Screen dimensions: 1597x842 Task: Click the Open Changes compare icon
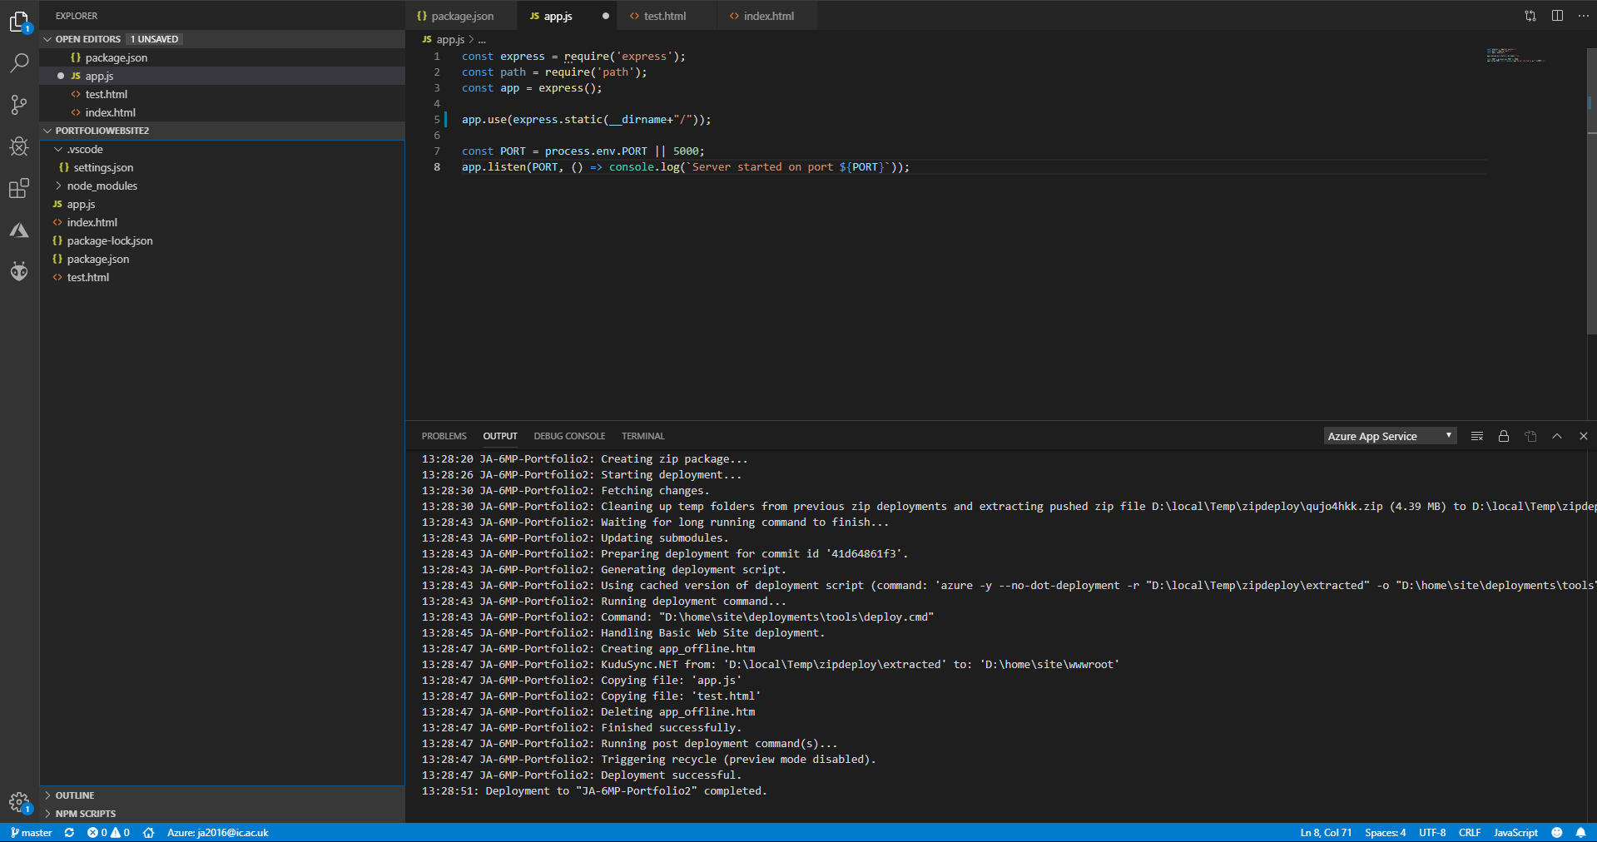[x=1530, y=16]
